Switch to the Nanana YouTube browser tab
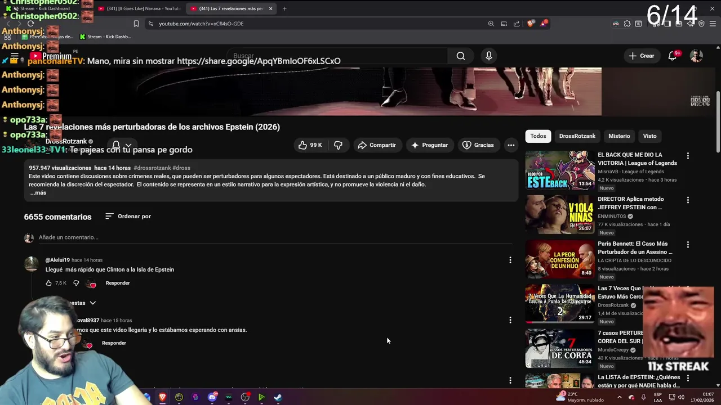 tap(139, 8)
